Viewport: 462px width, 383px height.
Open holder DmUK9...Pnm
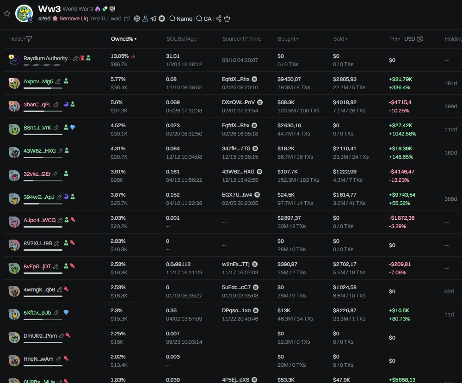click(40, 336)
